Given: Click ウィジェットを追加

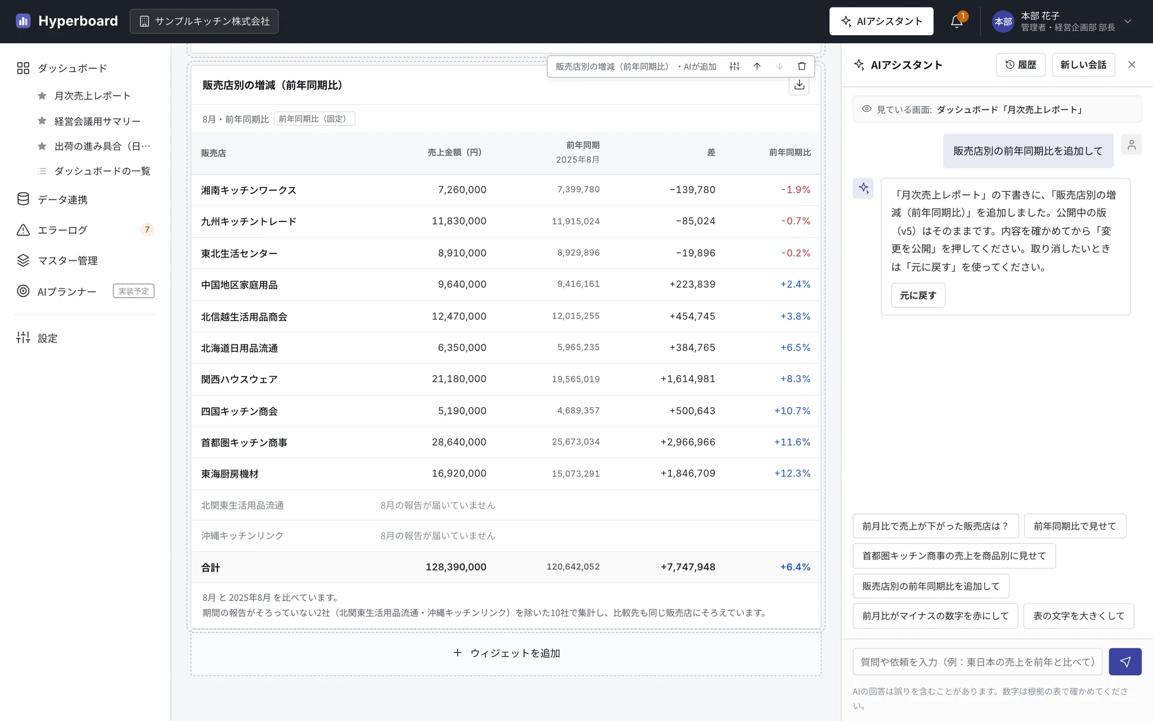Looking at the screenshot, I should 506,653.
